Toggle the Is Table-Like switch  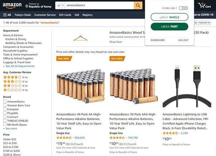(x=183, y=8)
